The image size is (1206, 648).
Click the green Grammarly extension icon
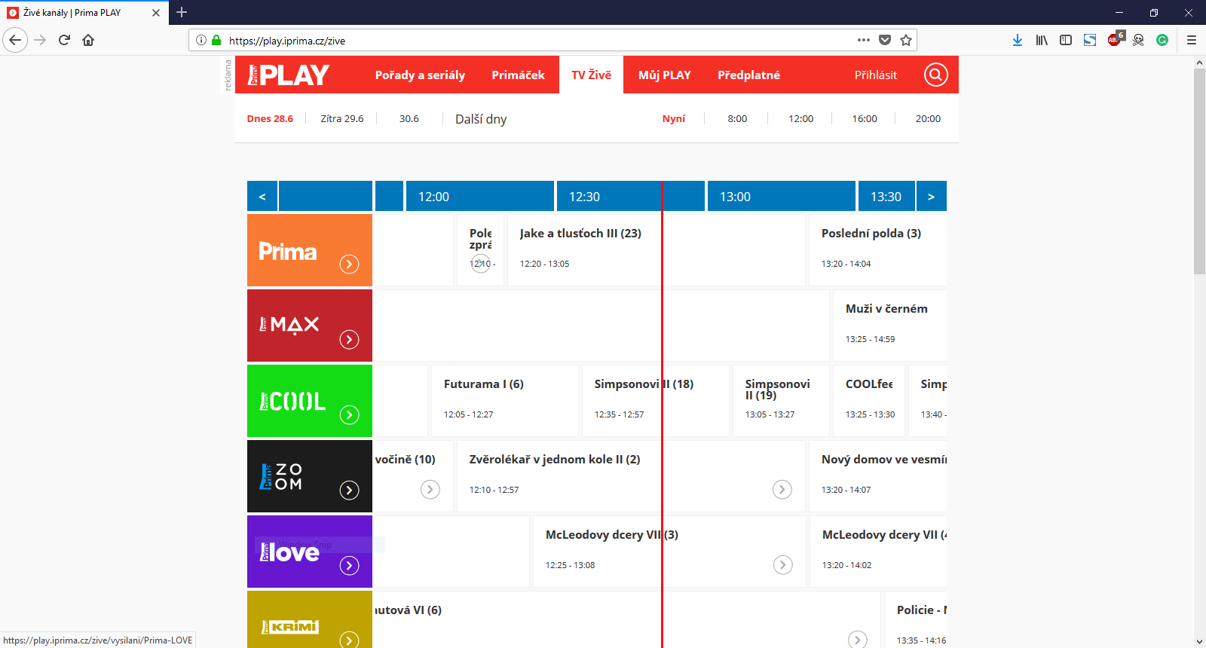tap(1162, 40)
